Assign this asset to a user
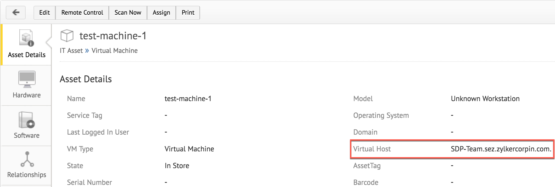Image resolution: width=555 pixels, height=187 pixels. [x=161, y=13]
